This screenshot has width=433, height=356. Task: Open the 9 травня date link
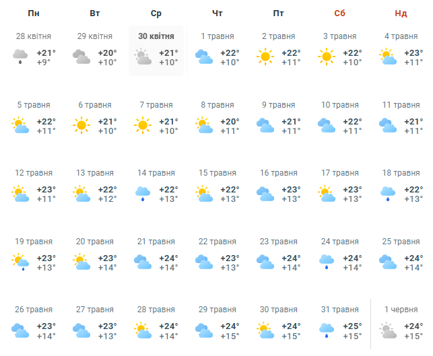278,105
